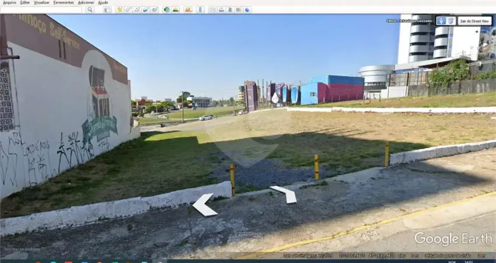This screenshot has width=496, height=263.
Task: Switch to Street View pegman mode
Action: point(441,20)
